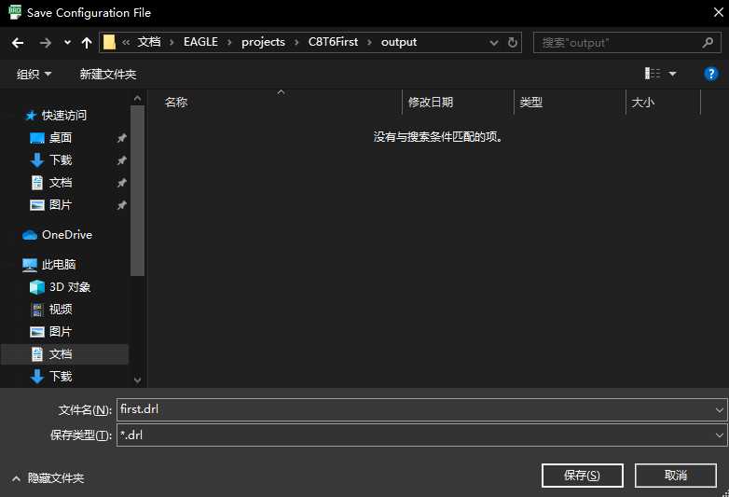The width and height of the screenshot is (729, 497).
Task: Sort by the 修改日期 column header
Action: [x=431, y=103]
